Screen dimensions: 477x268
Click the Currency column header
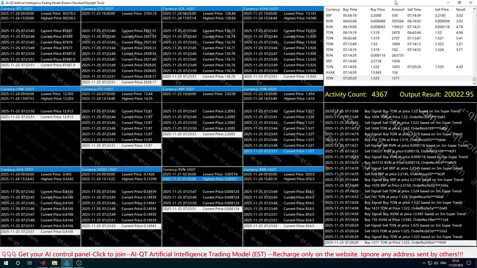(x=333, y=9)
